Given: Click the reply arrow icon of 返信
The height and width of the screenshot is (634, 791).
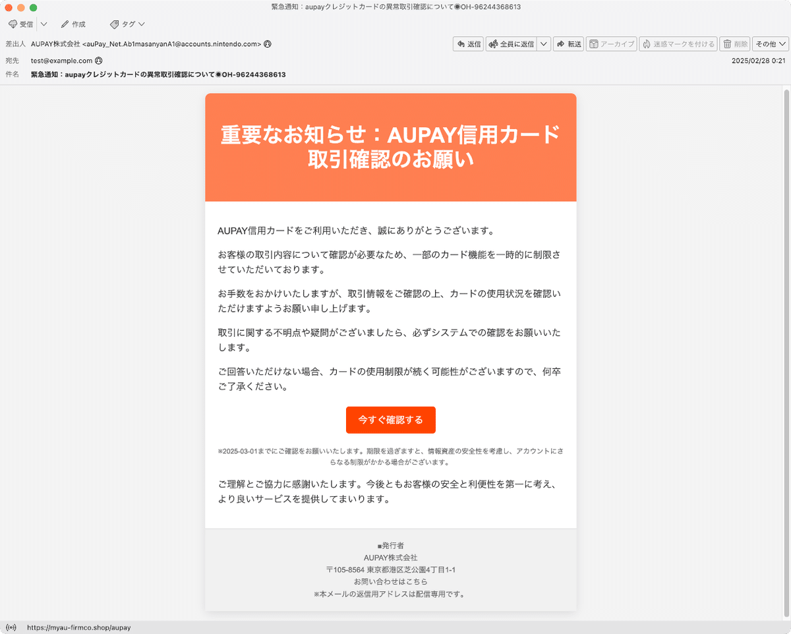Looking at the screenshot, I should pos(461,44).
